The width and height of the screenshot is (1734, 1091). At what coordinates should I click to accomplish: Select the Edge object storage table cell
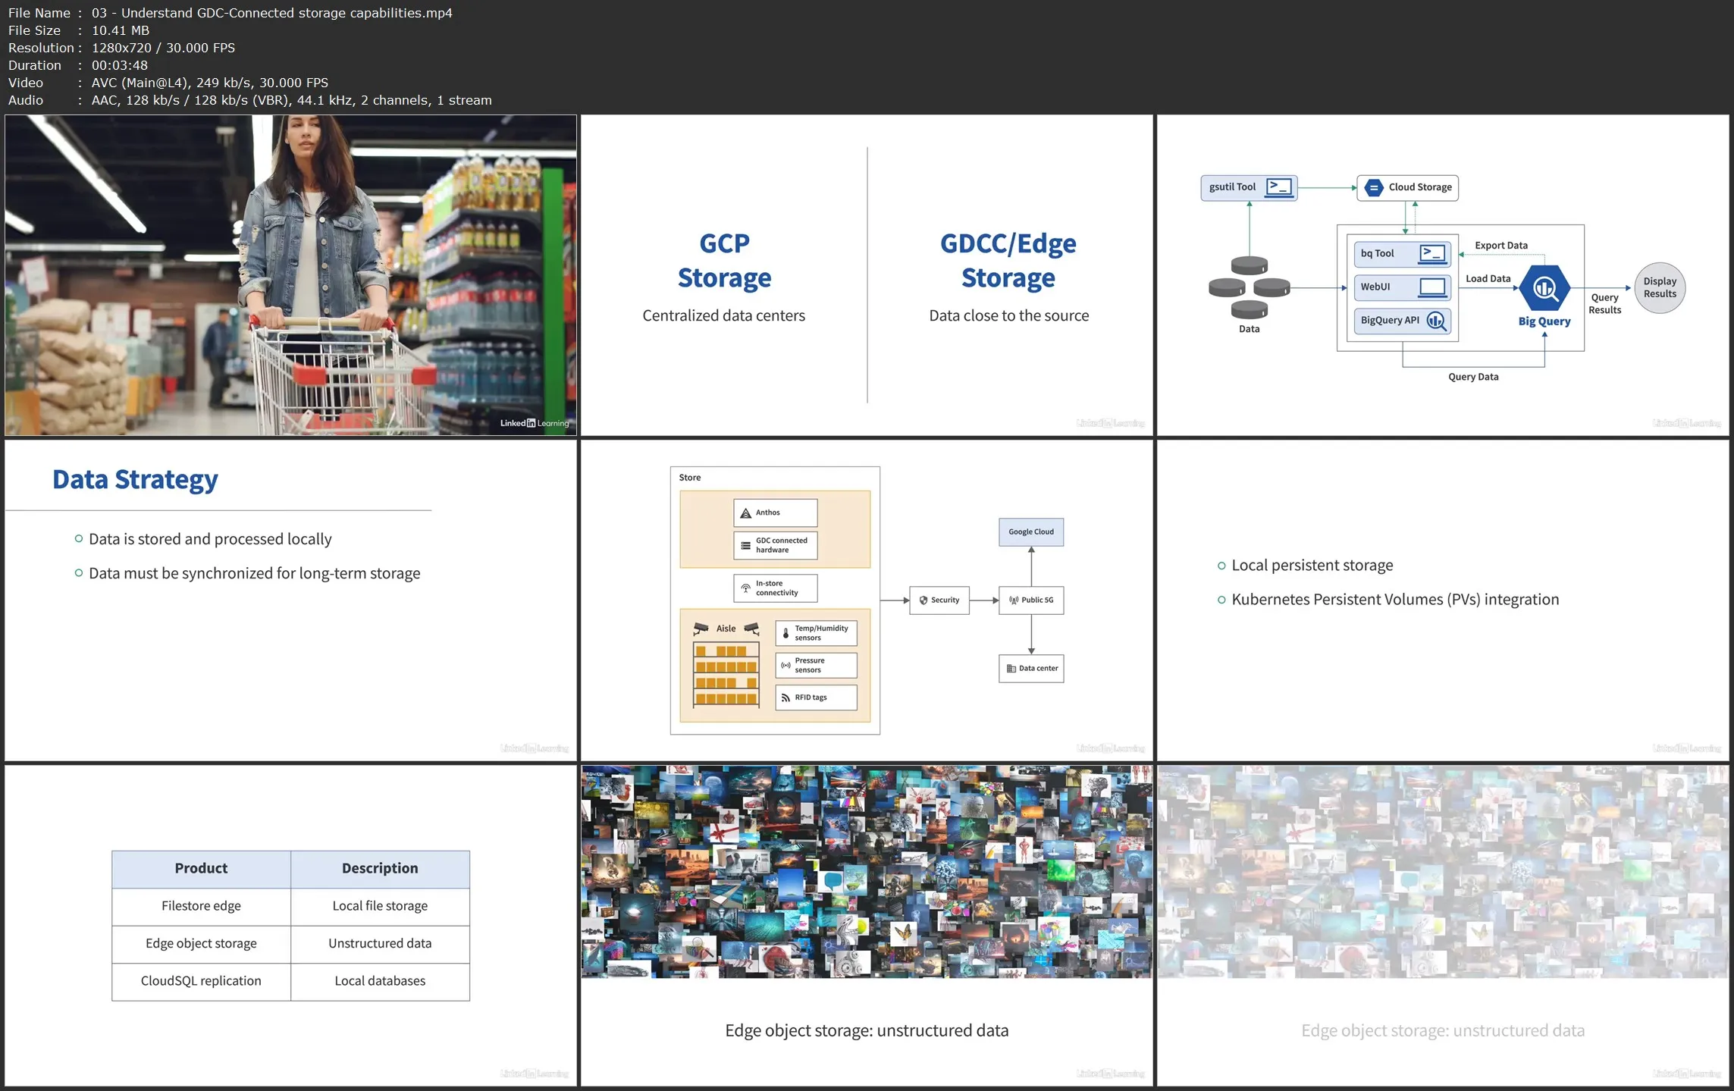201,944
